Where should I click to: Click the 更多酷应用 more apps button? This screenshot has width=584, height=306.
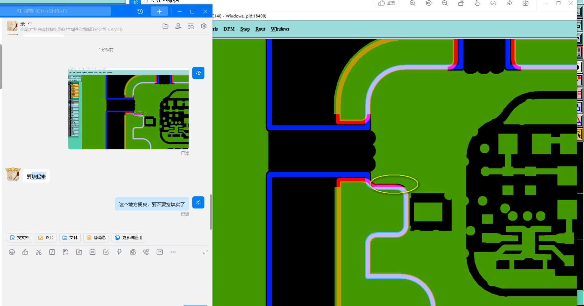128,238
